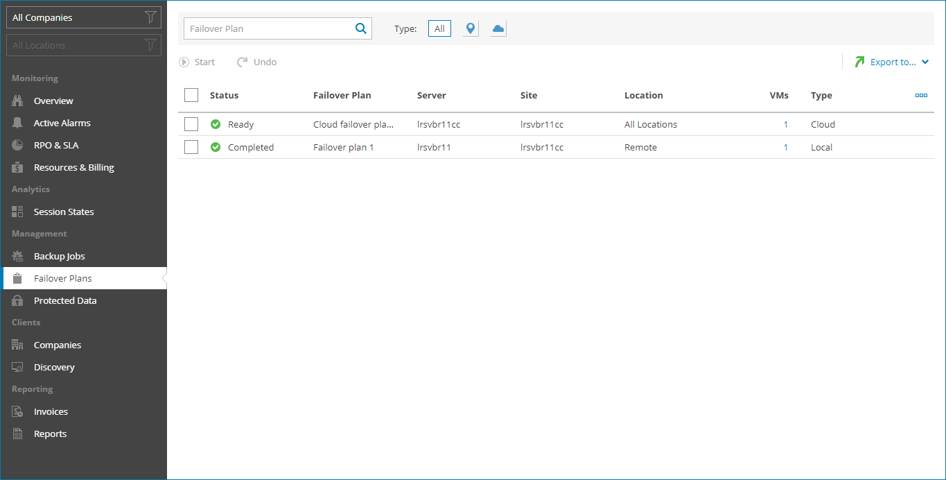Open the All Companies filter
The image size is (946, 480).
pyautogui.click(x=84, y=17)
